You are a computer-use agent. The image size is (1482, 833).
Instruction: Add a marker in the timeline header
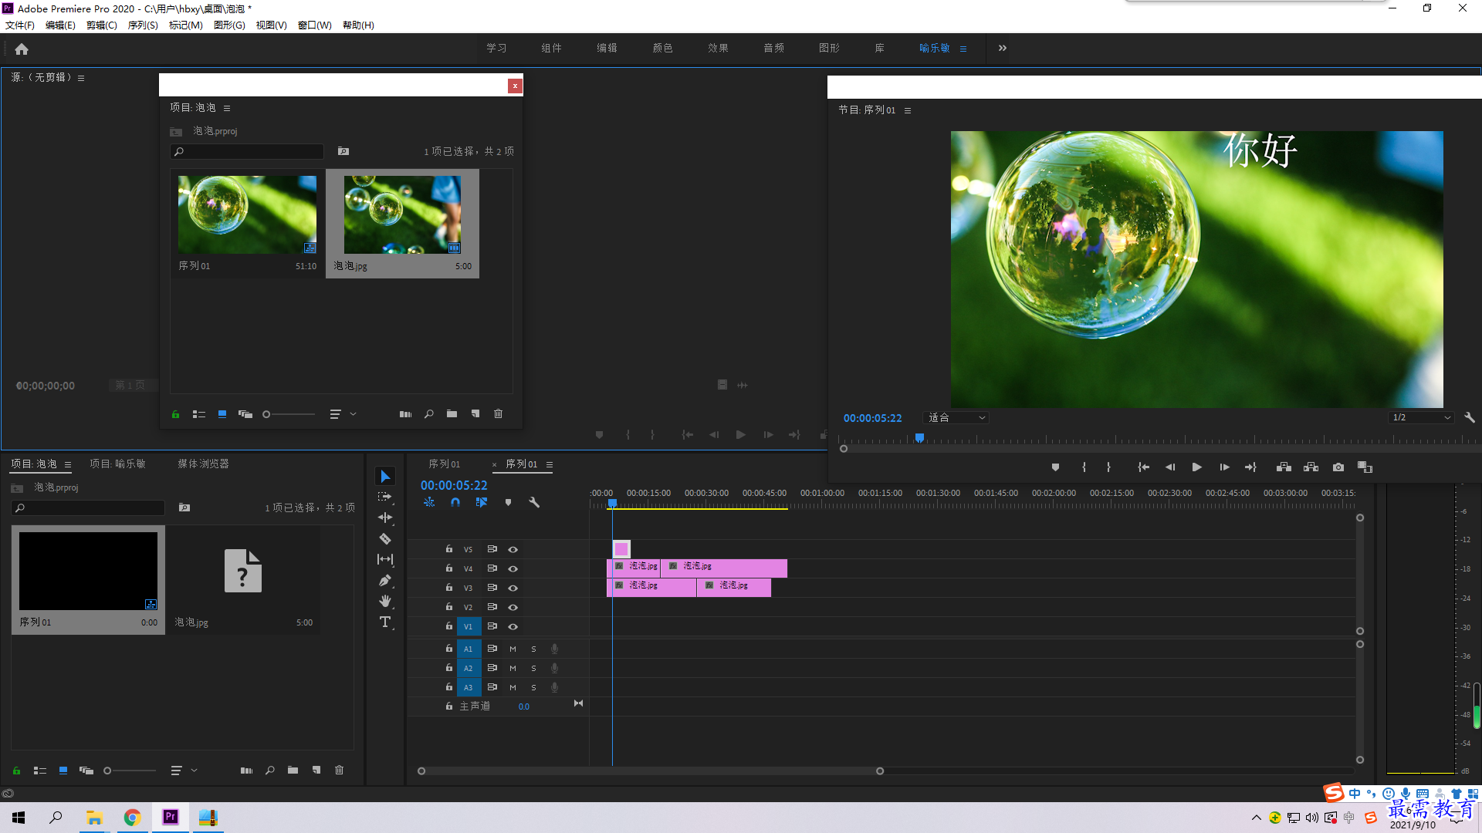click(x=508, y=502)
